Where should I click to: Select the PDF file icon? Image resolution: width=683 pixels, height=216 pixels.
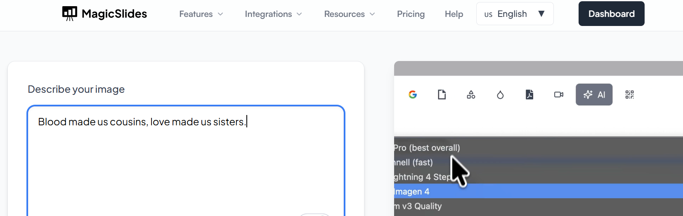pyautogui.click(x=529, y=95)
